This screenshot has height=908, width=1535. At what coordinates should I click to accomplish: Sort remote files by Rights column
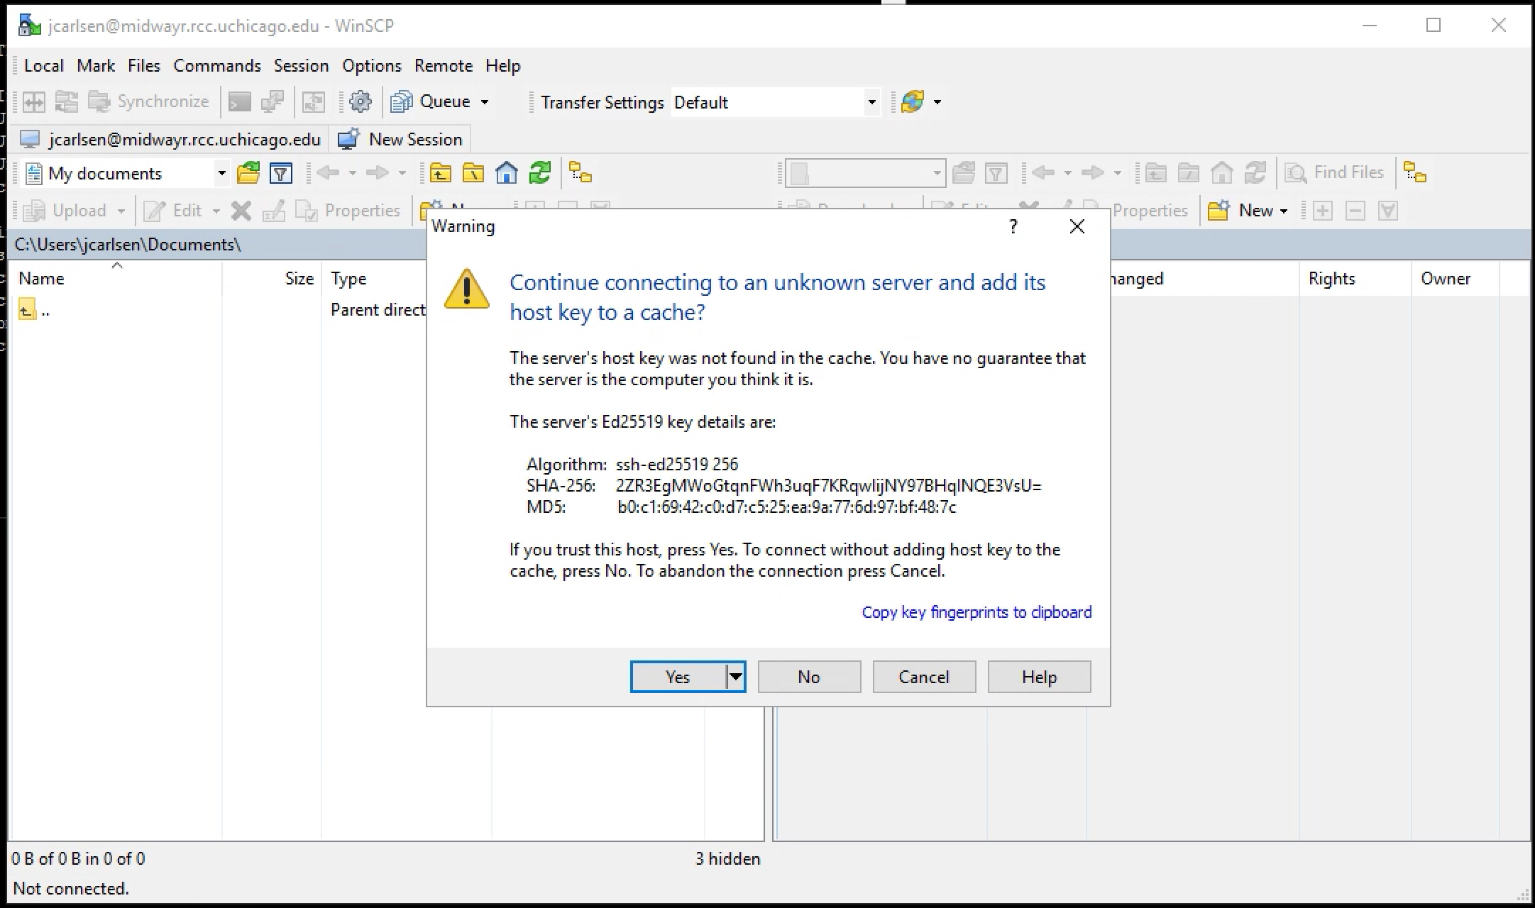(1355, 279)
